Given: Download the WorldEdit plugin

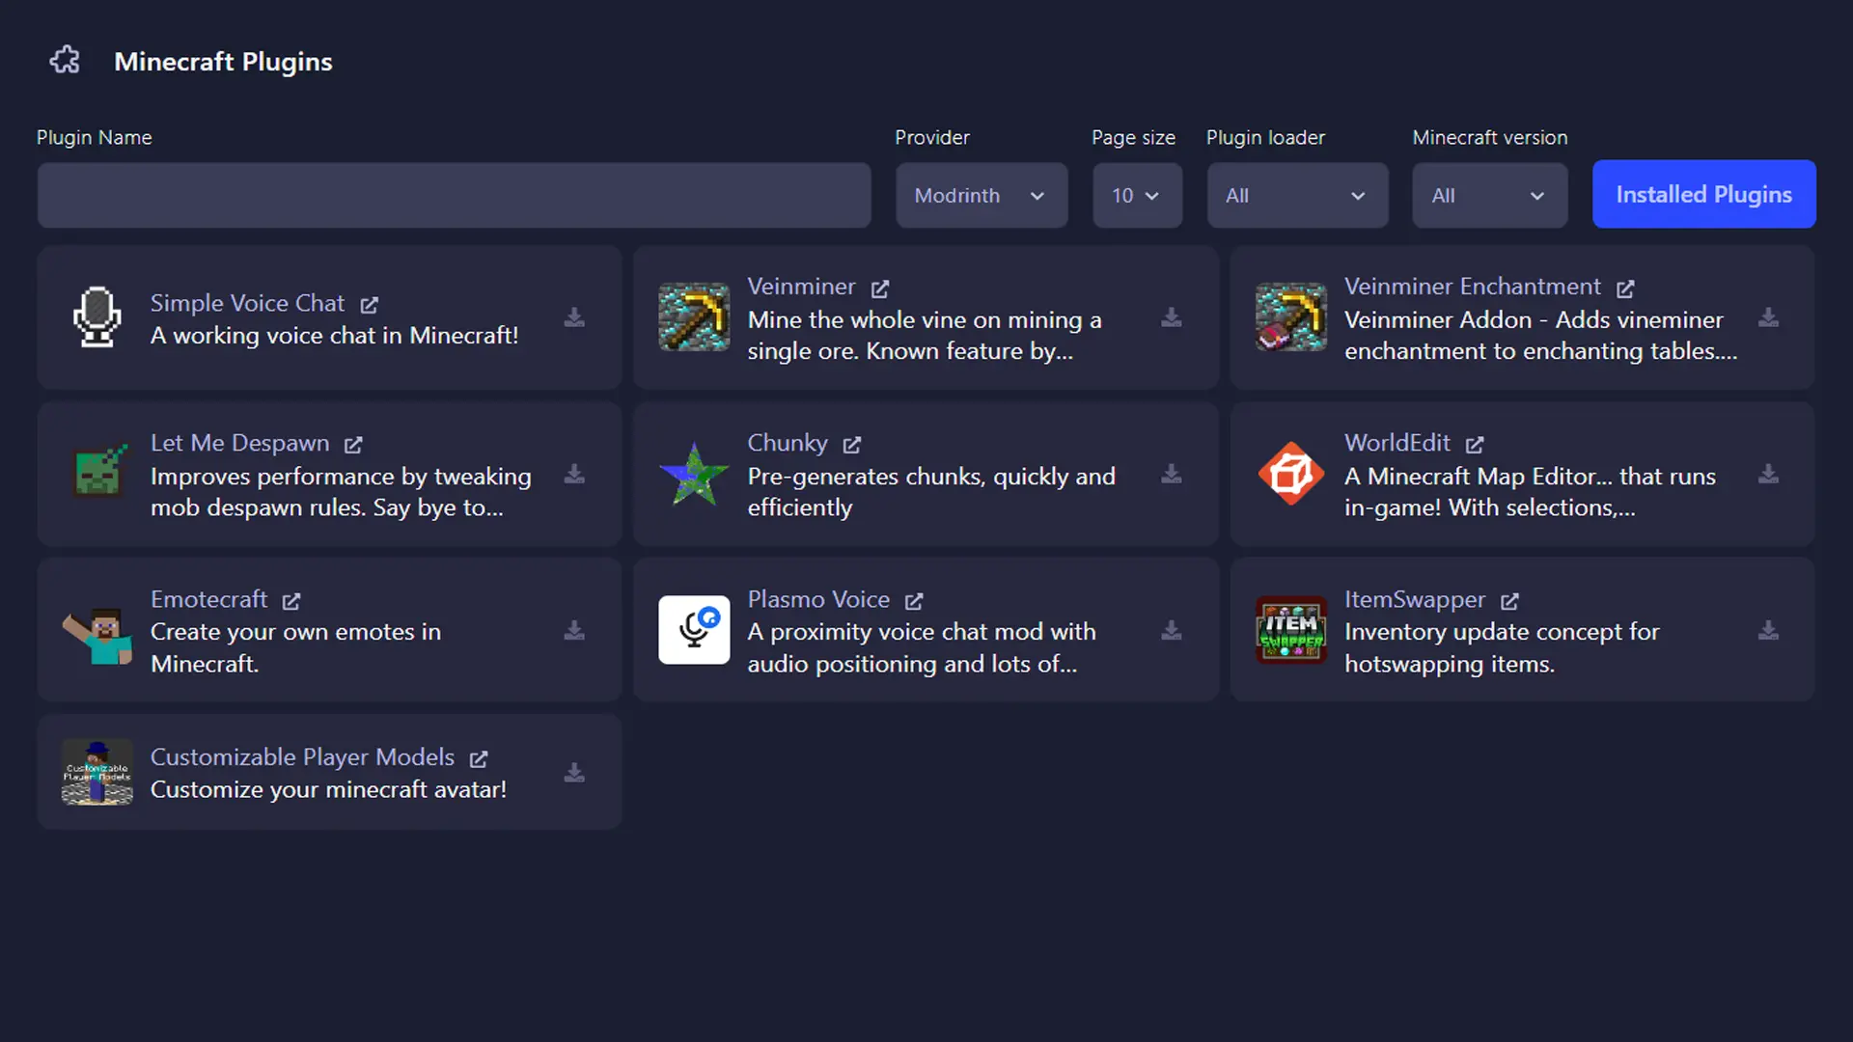Looking at the screenshot, I should pos(1769,474).
